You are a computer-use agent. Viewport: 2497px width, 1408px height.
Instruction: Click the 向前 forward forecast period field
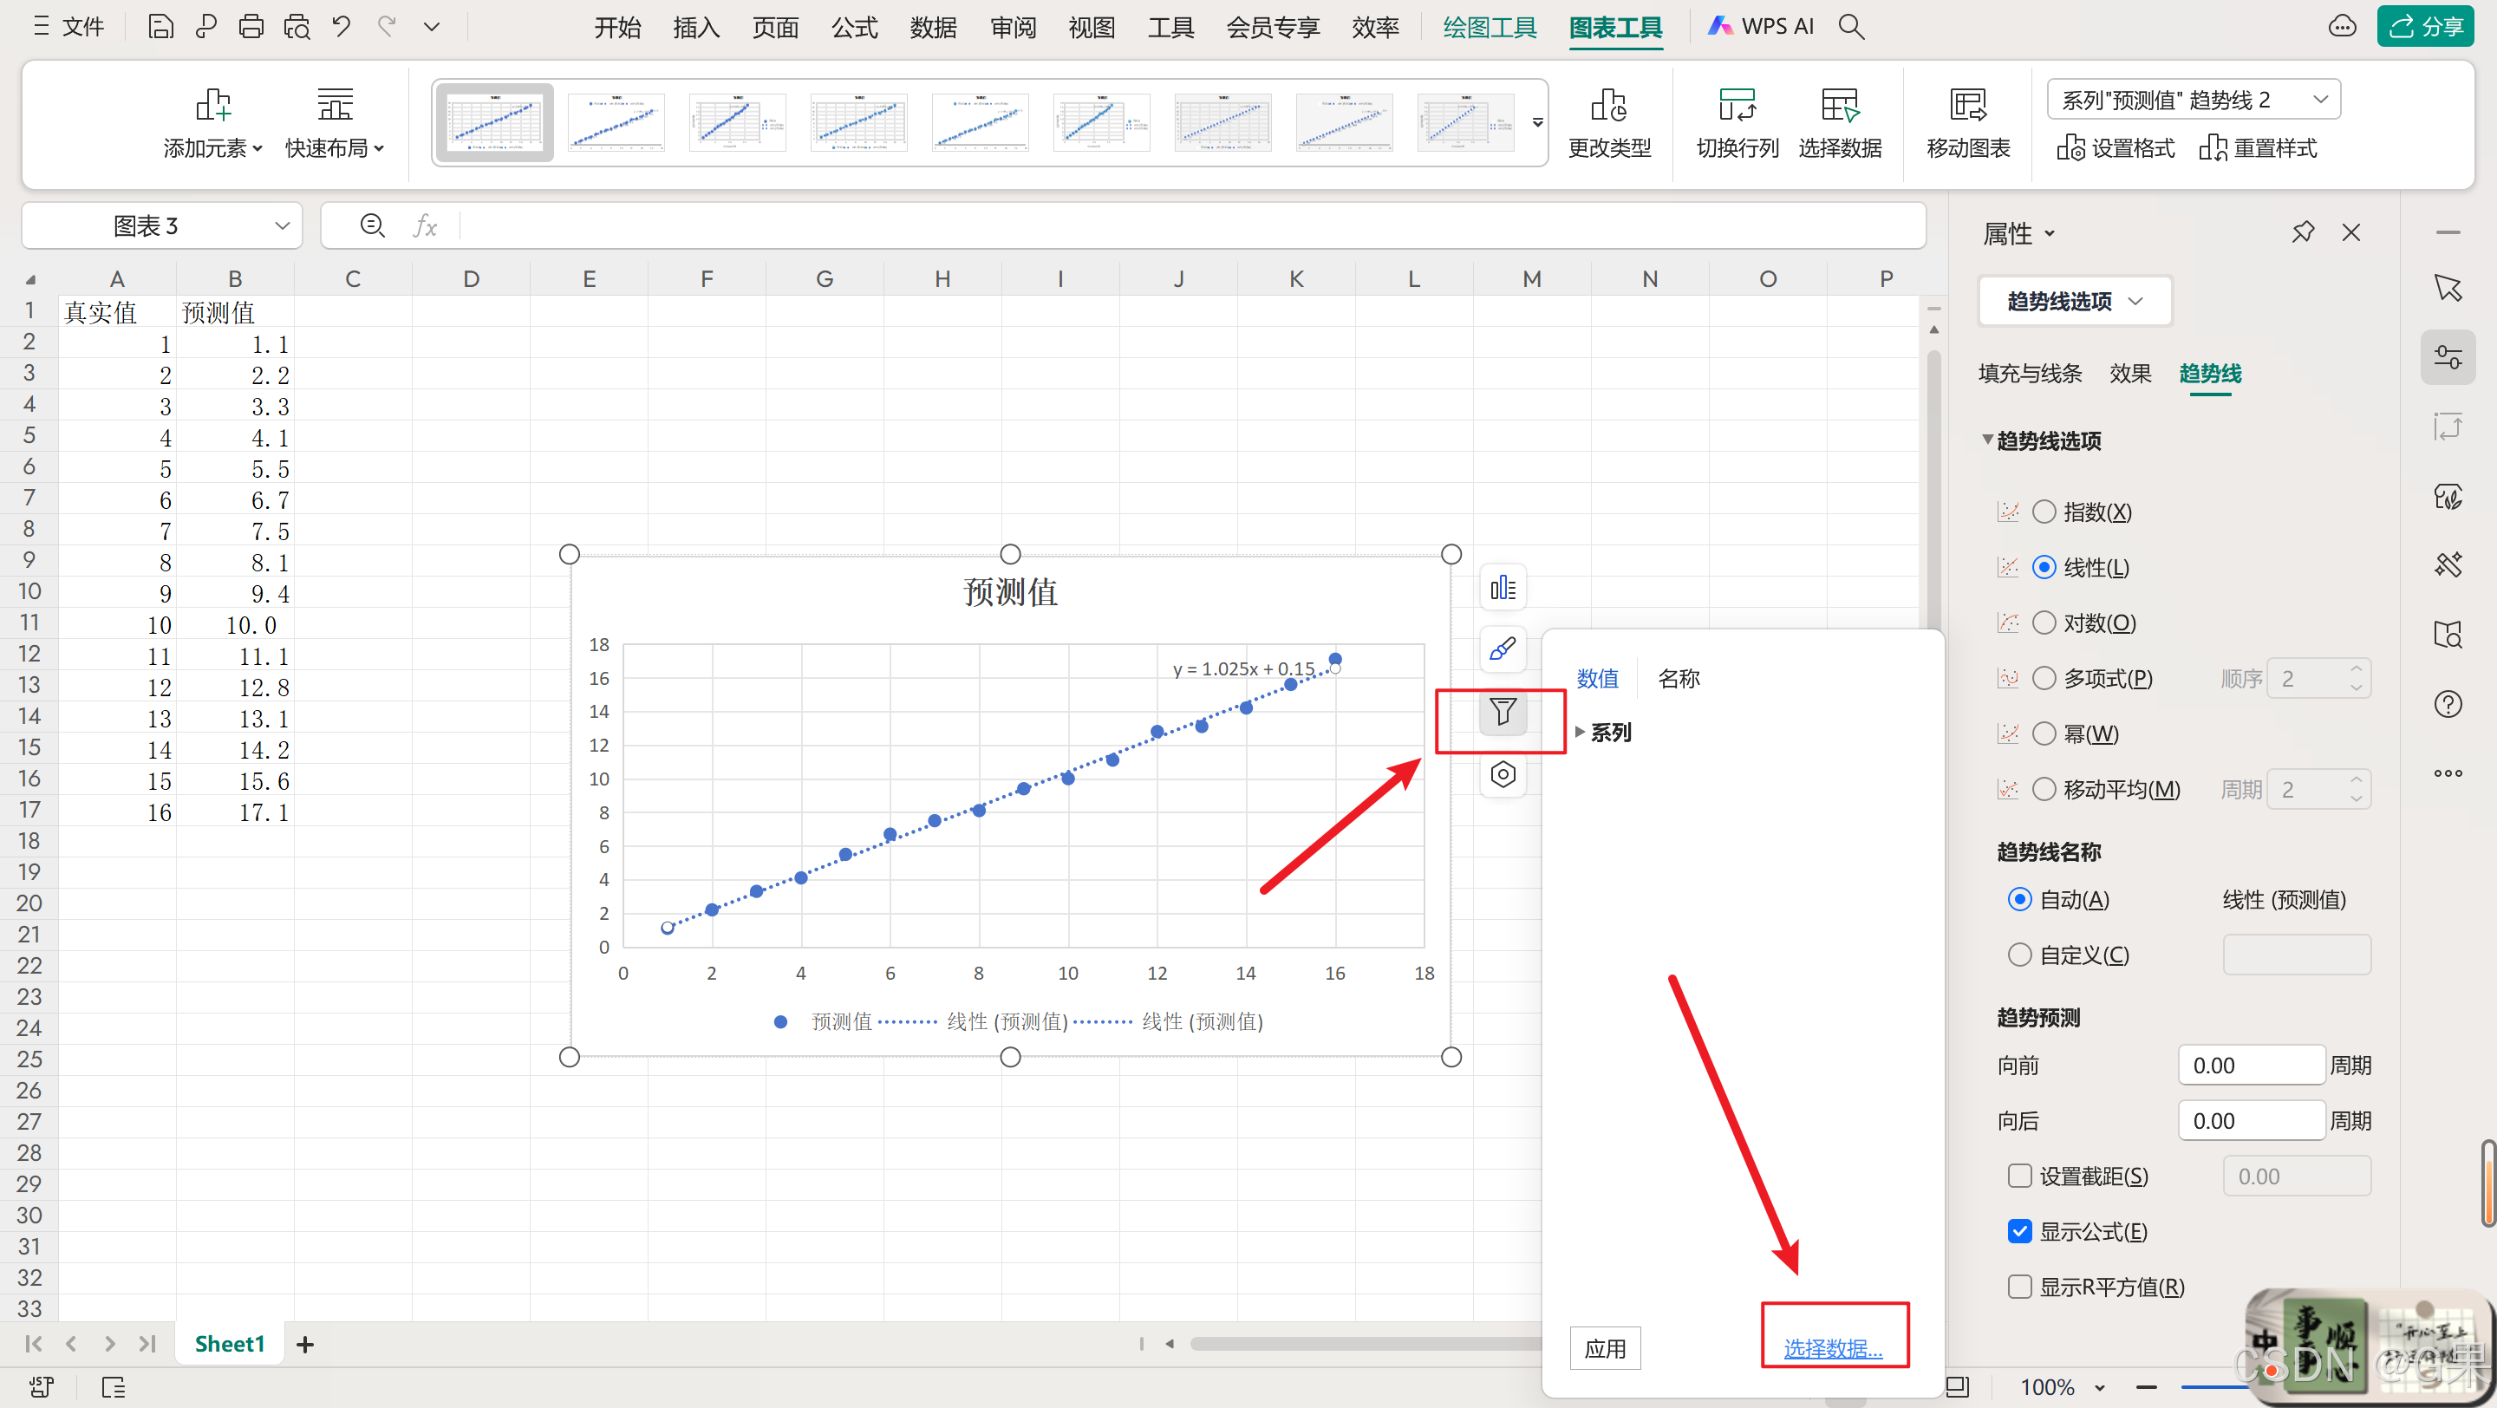2251,1066
